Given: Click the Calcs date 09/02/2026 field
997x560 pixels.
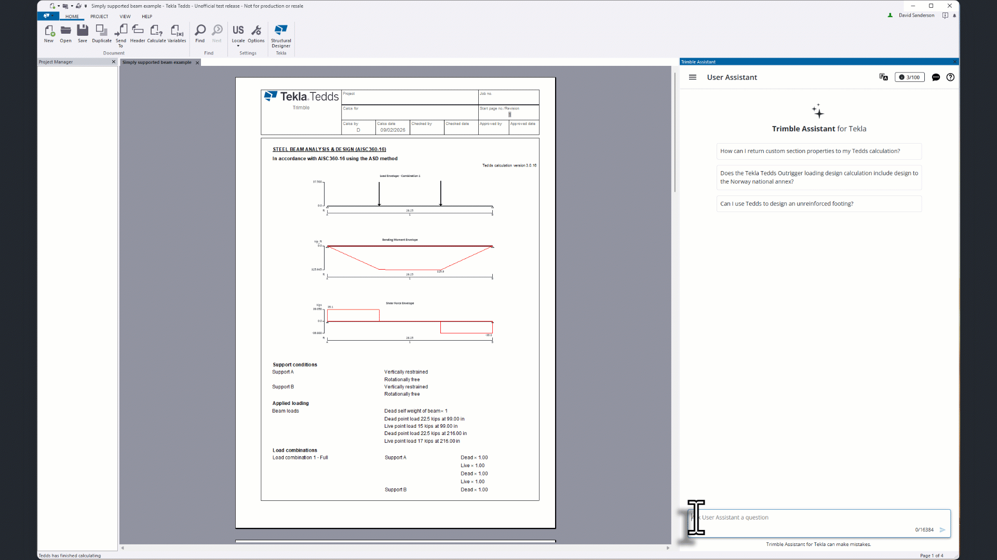Looking at the screenshot, I should click(x=393, y=128).
